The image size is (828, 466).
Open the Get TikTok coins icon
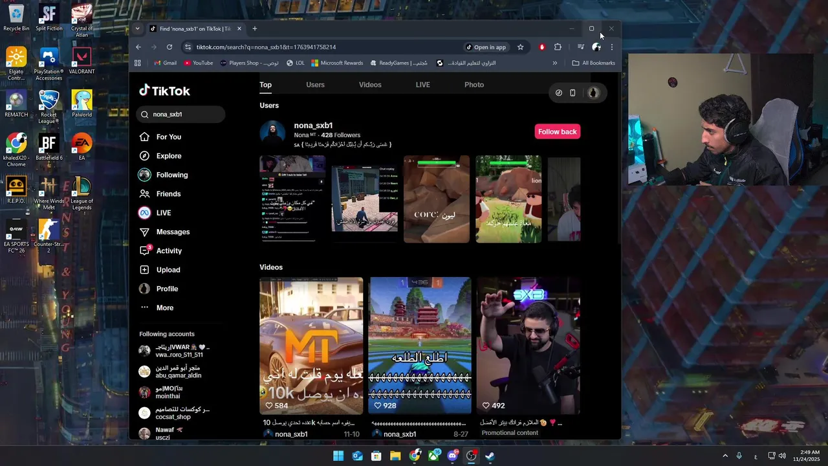tap(559, 93)
